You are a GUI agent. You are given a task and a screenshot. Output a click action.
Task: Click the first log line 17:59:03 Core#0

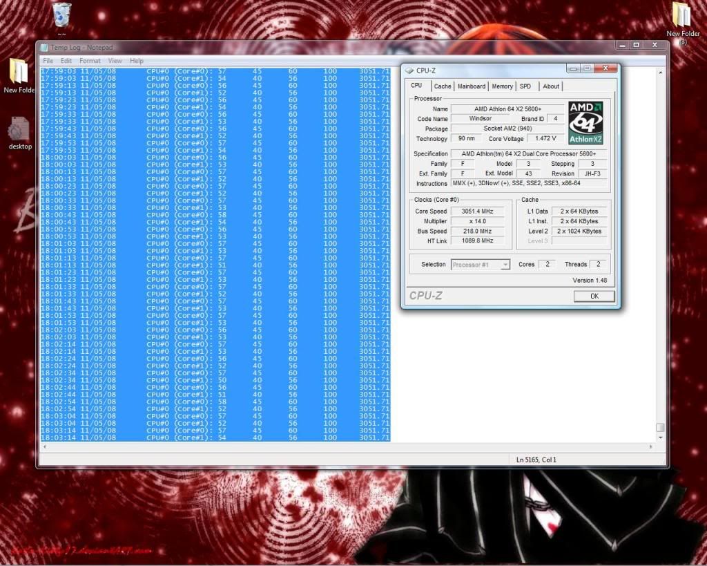click(x=215, y=71)
